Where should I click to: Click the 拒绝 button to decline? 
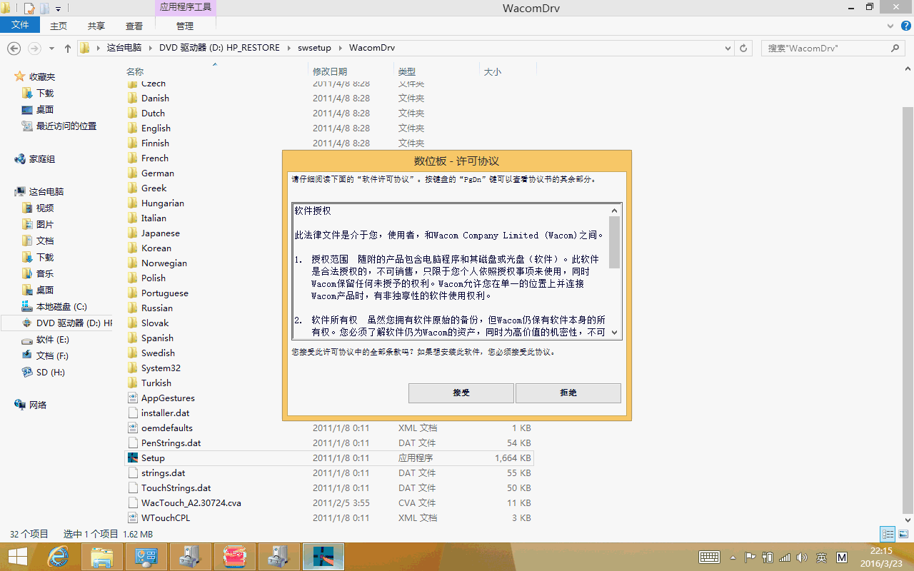point(568,393)
